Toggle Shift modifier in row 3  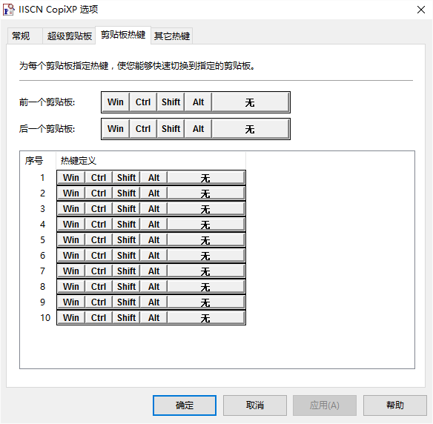click(126, 209)
